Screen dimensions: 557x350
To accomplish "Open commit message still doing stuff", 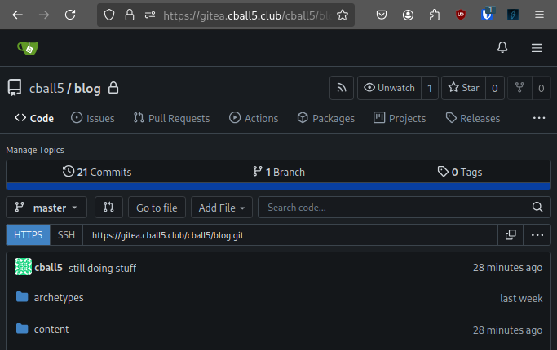I will coord(102,268).
